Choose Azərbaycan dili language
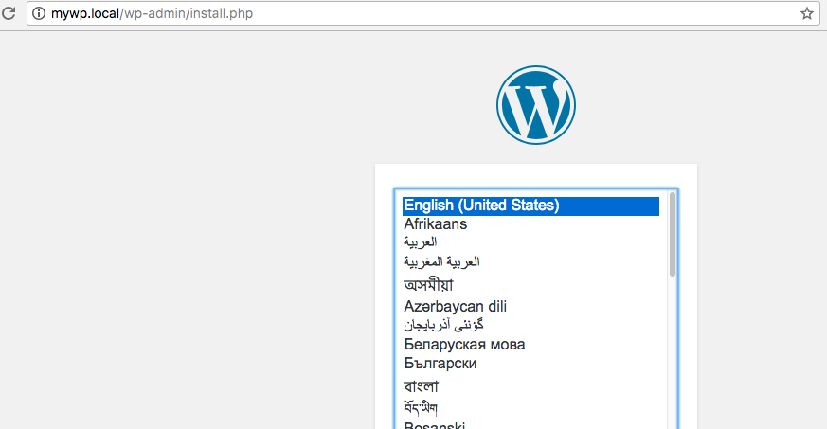827x429 pixels. coord(531,306)
